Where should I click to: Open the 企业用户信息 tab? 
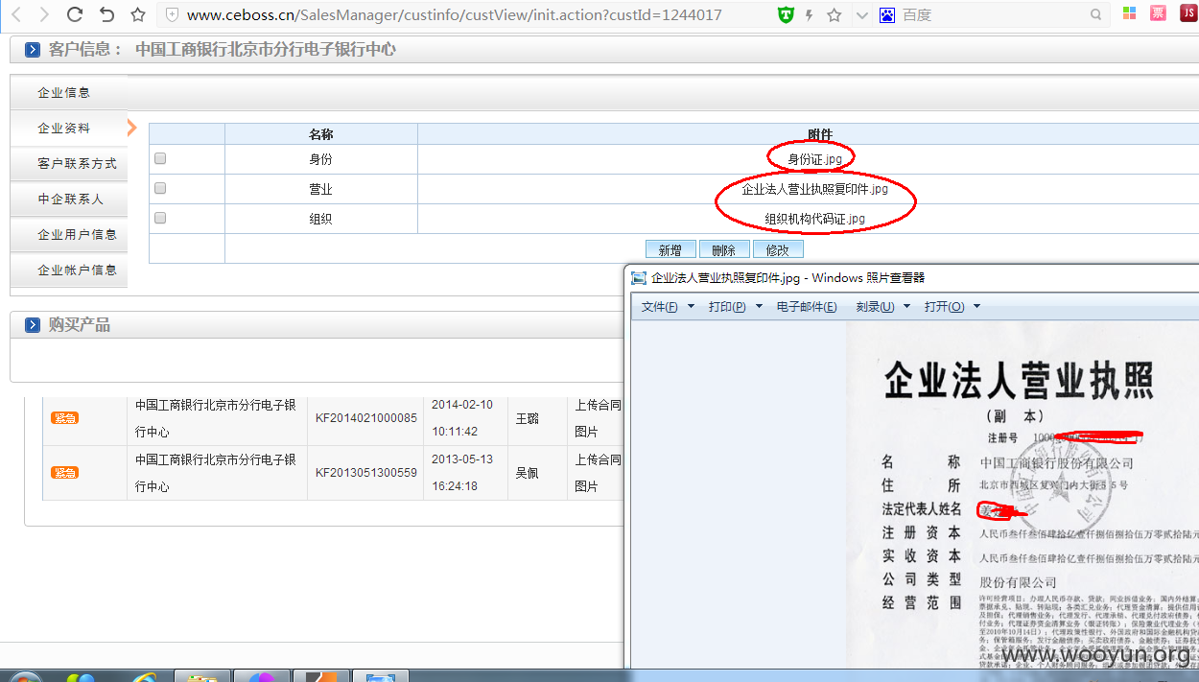[x=68, y=235]
